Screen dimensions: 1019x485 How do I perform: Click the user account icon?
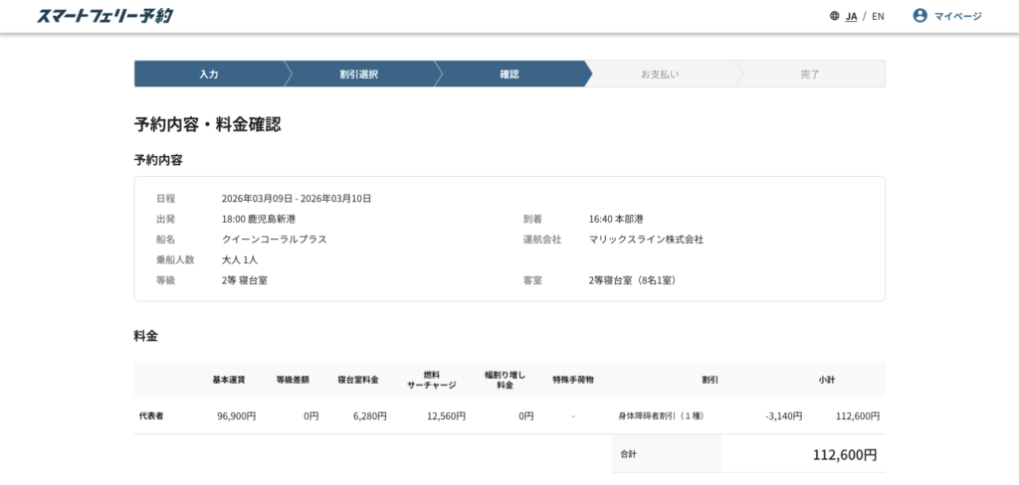click(919, 16)
